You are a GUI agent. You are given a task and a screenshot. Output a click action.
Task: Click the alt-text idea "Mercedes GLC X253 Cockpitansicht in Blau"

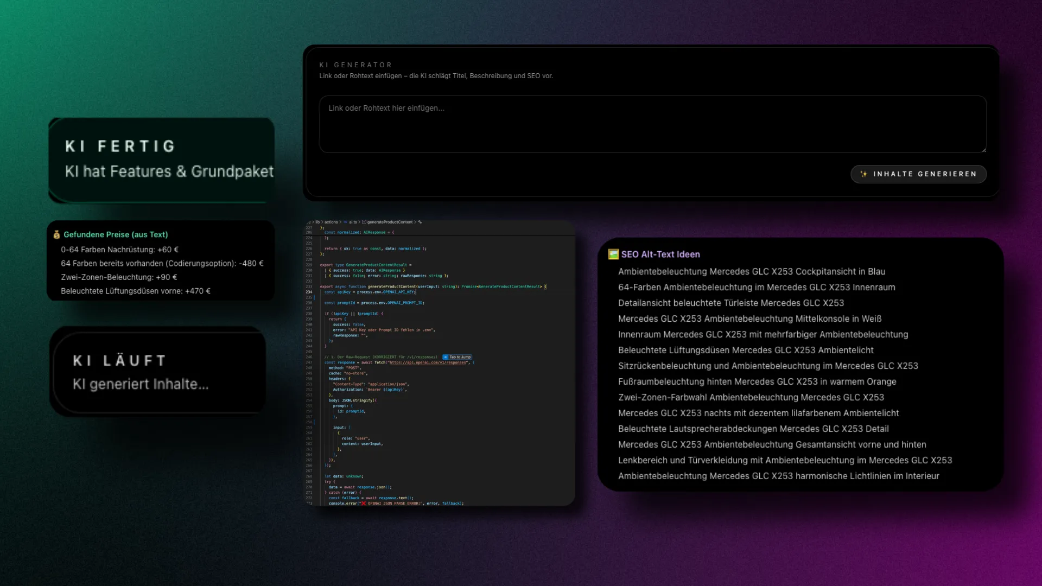(x=752, y=271)
